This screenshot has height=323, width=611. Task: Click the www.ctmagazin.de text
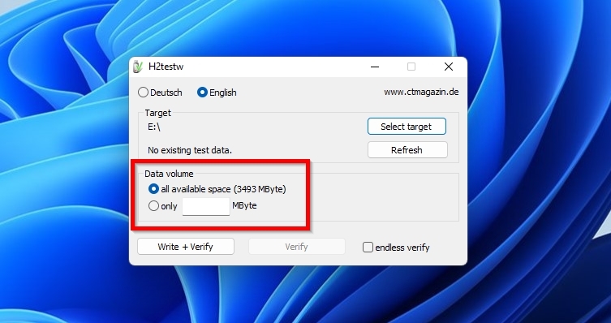[x=421, y=92]
